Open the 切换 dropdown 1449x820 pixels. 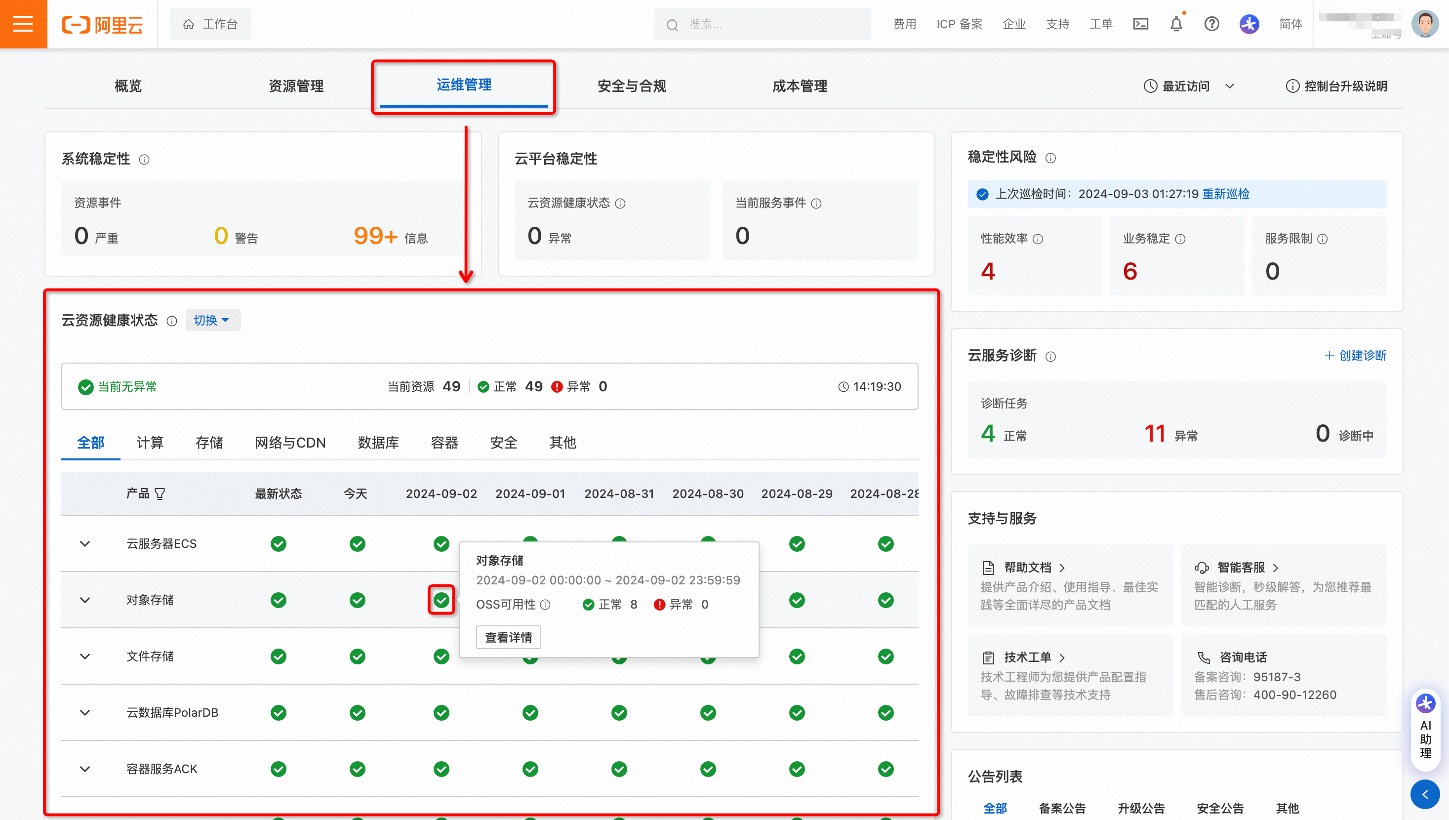pos(213,320)
